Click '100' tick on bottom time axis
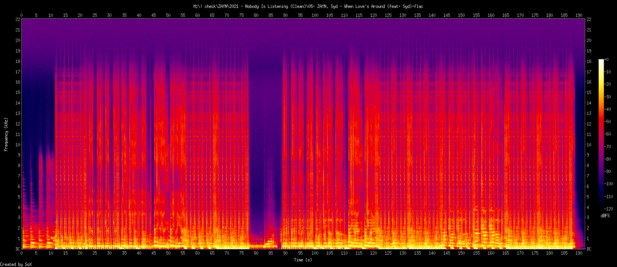 (x=315, y=253)
